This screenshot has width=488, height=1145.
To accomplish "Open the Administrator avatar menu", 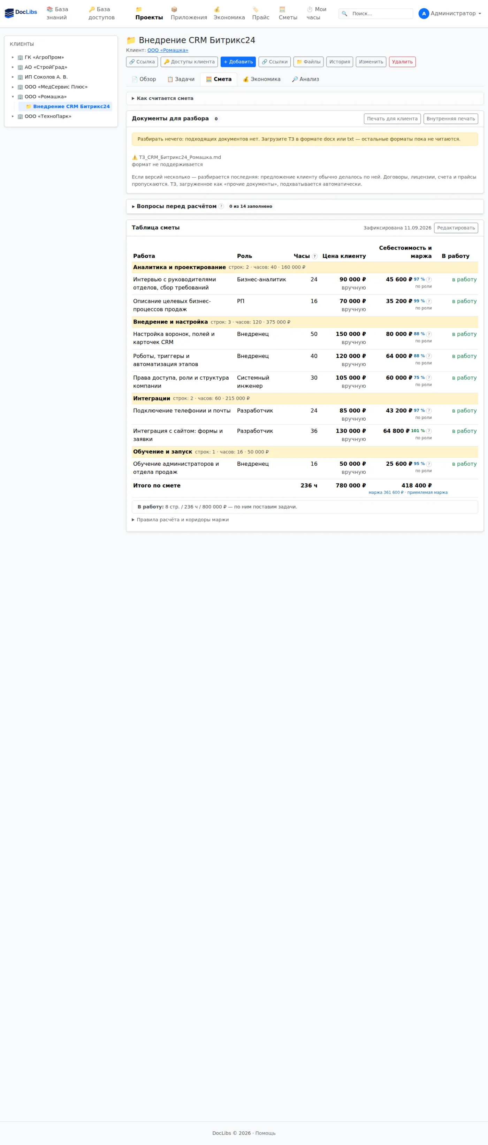I will pos(450,13).
